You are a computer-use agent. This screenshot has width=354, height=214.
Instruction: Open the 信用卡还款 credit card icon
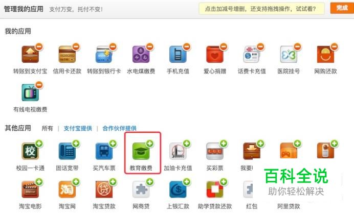[x=67, y=54]
